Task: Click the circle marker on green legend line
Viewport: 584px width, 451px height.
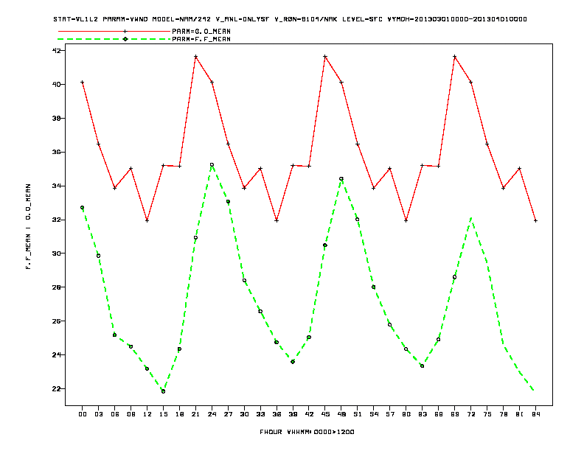Action: (125, 39)
